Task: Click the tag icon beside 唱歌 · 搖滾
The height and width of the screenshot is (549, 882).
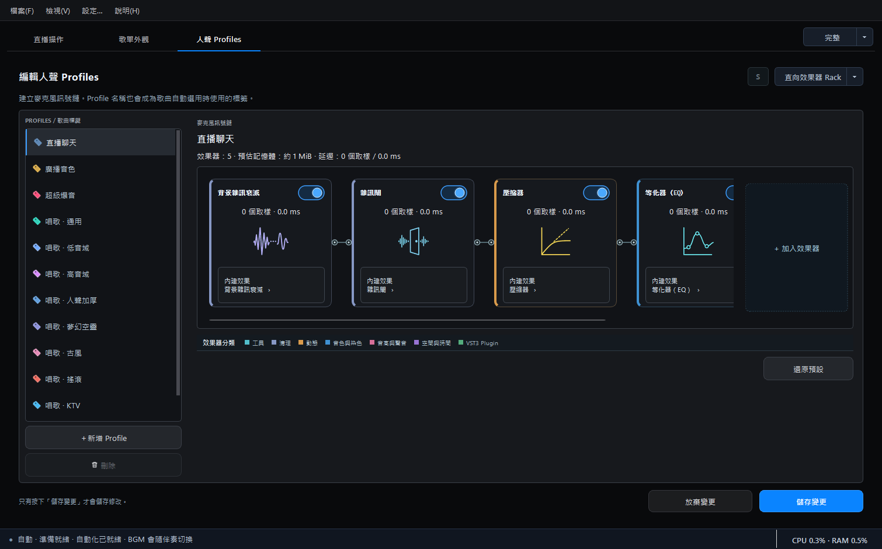Action: 37,379
